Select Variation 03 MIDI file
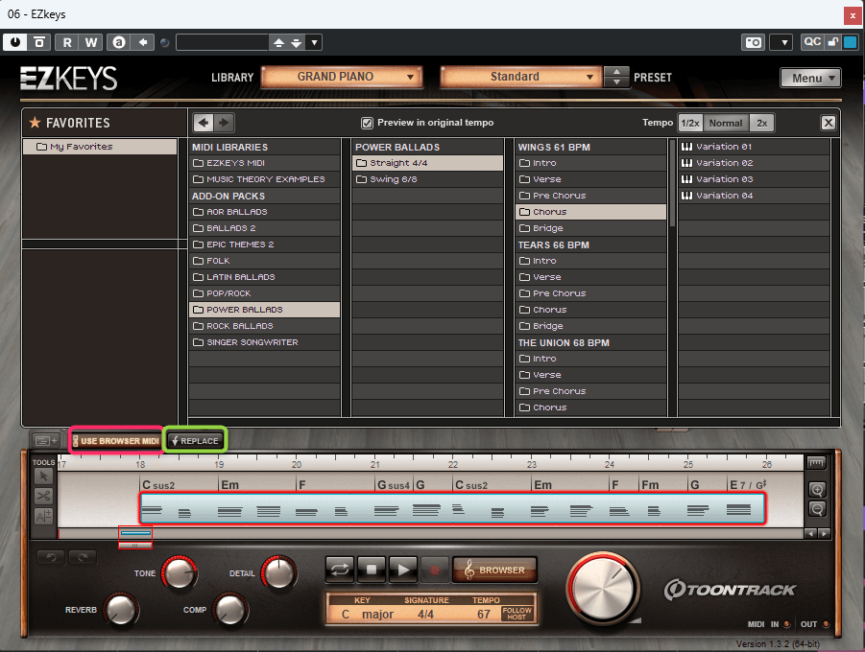This screenshot has width=865, height=652. [755, 179]
